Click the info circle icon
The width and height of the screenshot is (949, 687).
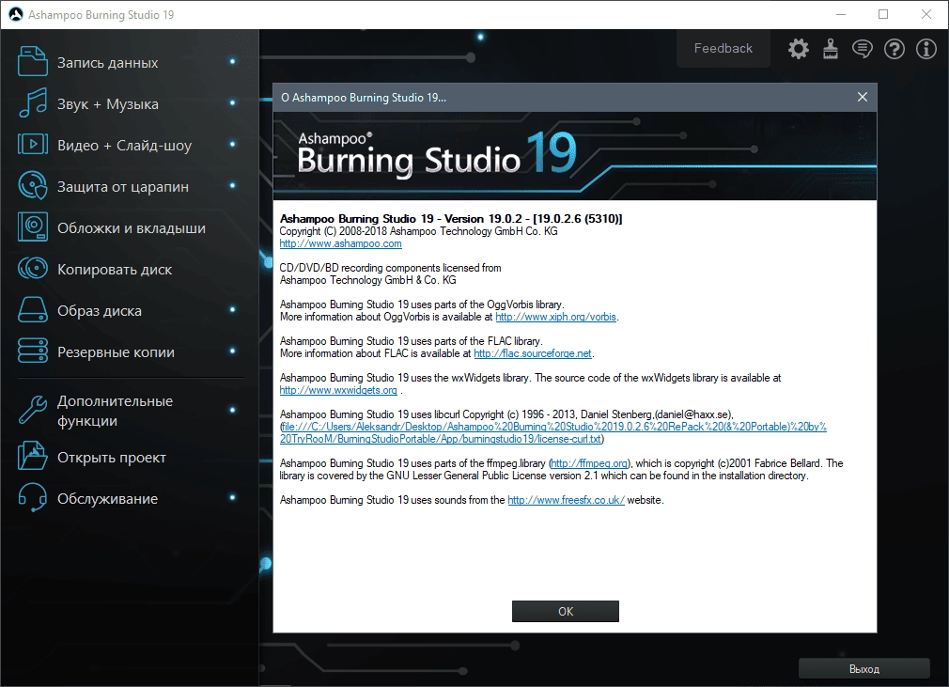point(926,49)
